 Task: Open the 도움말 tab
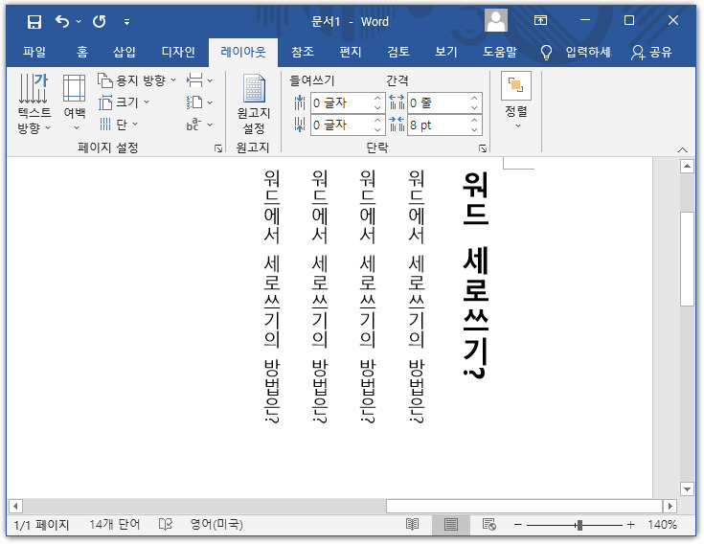coord(500,52)
